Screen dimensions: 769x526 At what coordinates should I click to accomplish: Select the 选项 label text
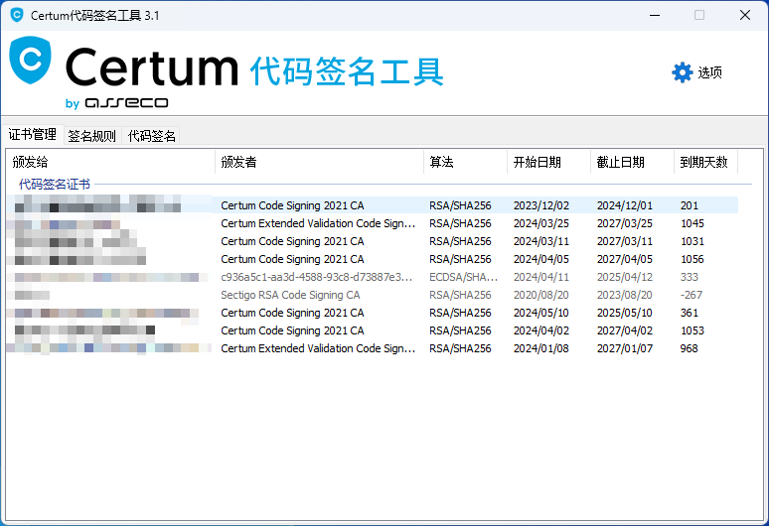709,72
